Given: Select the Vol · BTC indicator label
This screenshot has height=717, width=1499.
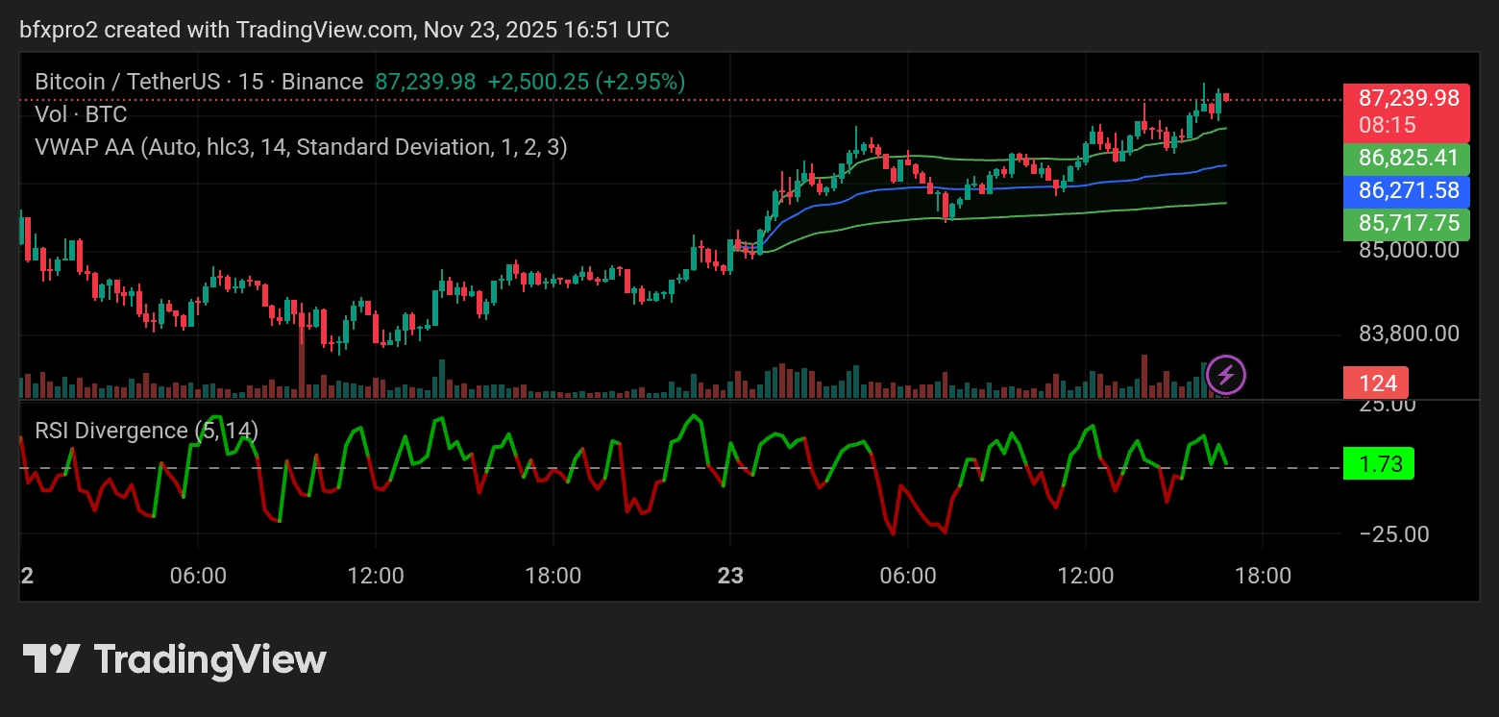Looking at the screenshot, I should 81,114.
